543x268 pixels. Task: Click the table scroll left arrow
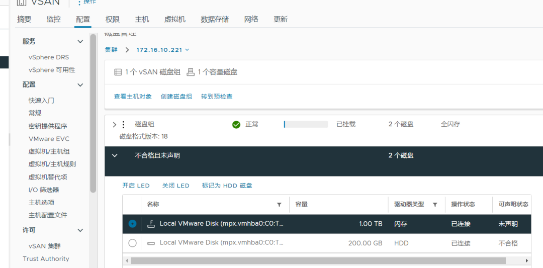click(127, 260)
